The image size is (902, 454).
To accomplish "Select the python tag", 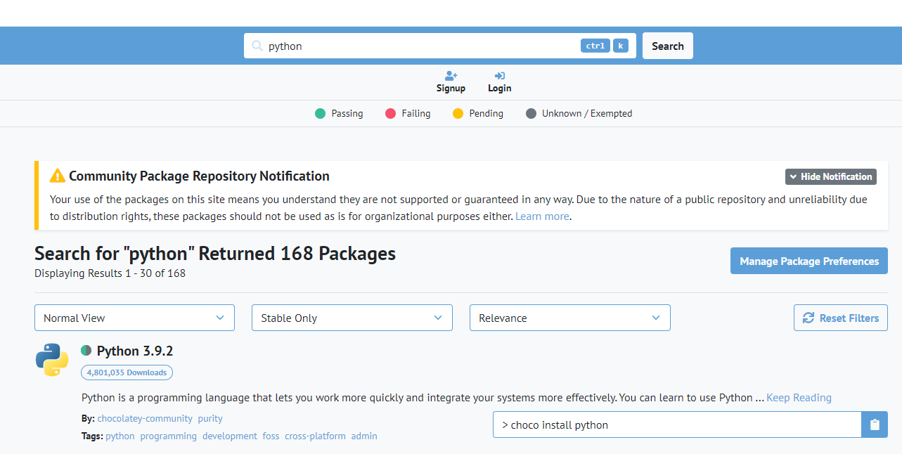I will (120, 436).
